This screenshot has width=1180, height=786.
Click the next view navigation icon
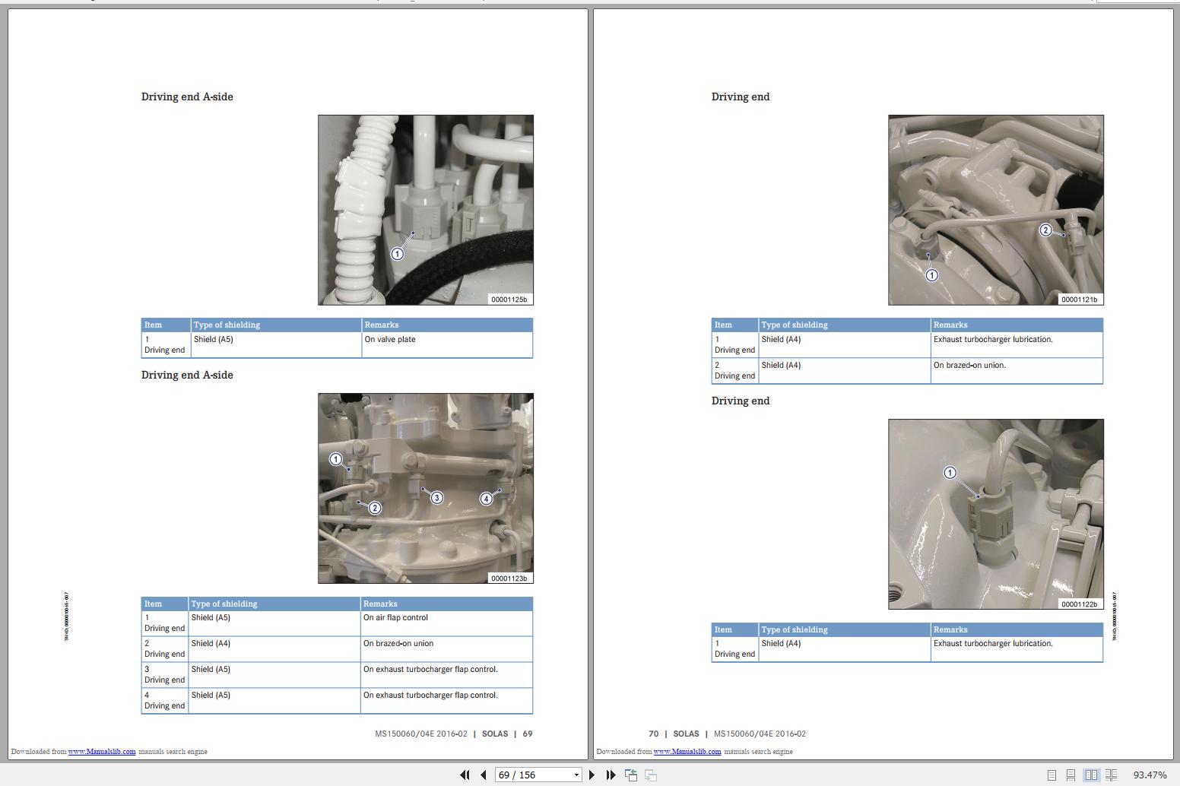(651, 775)
